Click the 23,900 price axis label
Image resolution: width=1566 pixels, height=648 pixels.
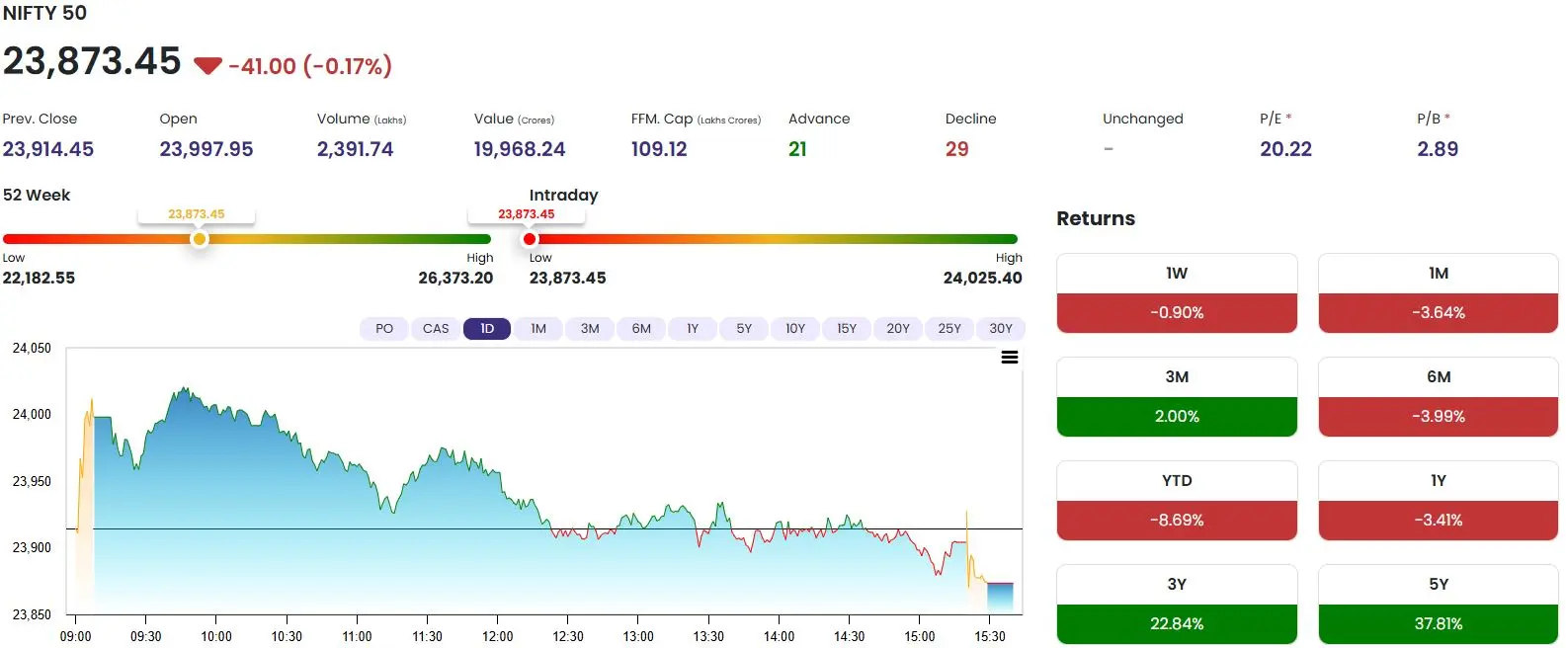[32, 547]
